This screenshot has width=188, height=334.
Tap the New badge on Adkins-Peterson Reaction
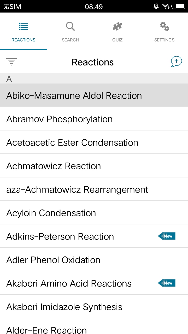(x=167, y=236)
